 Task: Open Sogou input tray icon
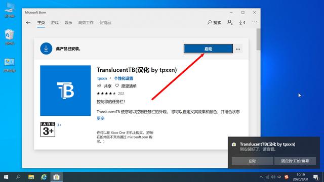[x=287, y=177]
